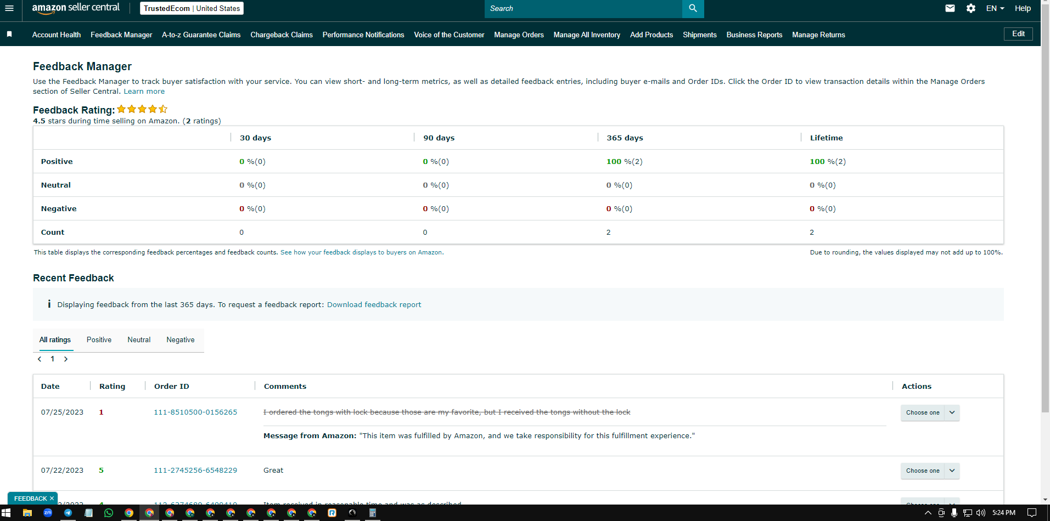
Task: Click the magnifier search button
Action: coord(693,8)
